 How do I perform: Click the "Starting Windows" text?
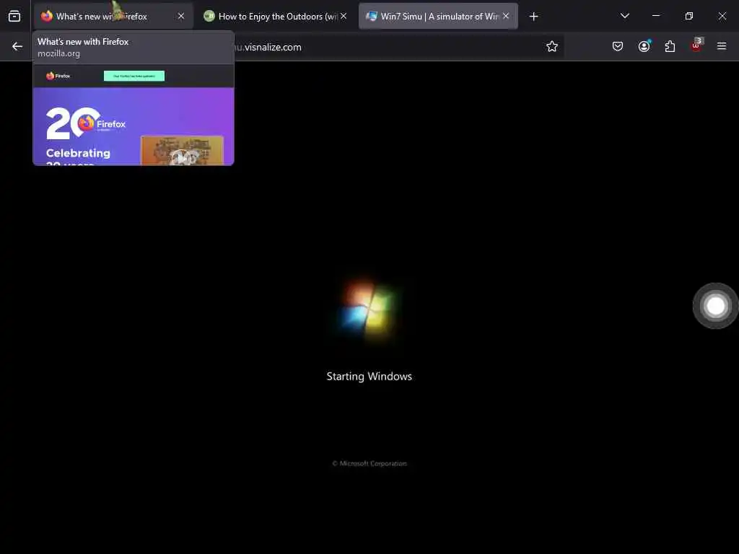369,377
